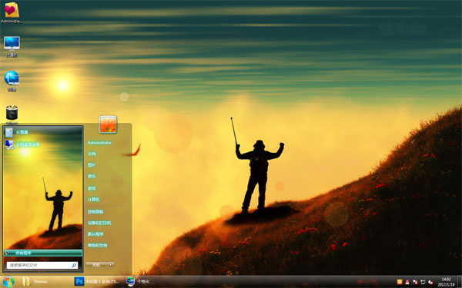The image size is (462, 288).
Task: Open the Administrator folder desktop icon
Action: 12,12
